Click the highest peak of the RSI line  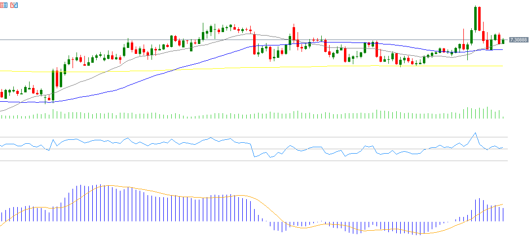click(x=475, y=133)
